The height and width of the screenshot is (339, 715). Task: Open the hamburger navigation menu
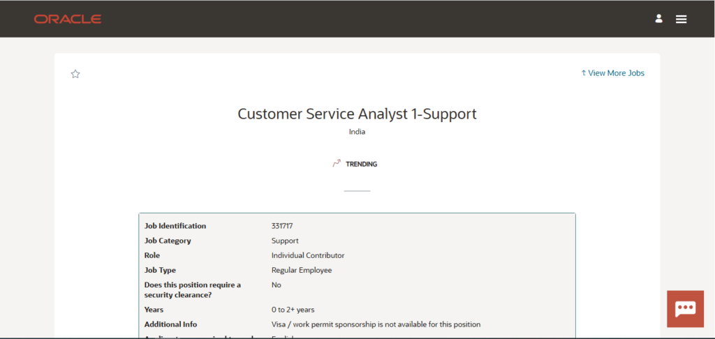pyautogui.click(x=681, y=19)
